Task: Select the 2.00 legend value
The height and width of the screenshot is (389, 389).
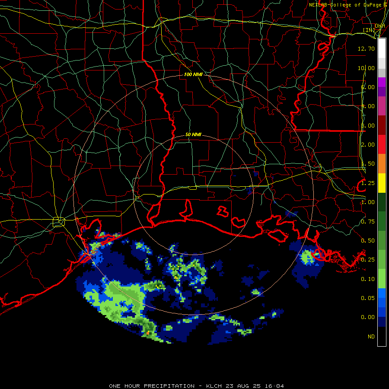Action: point(368,145)
